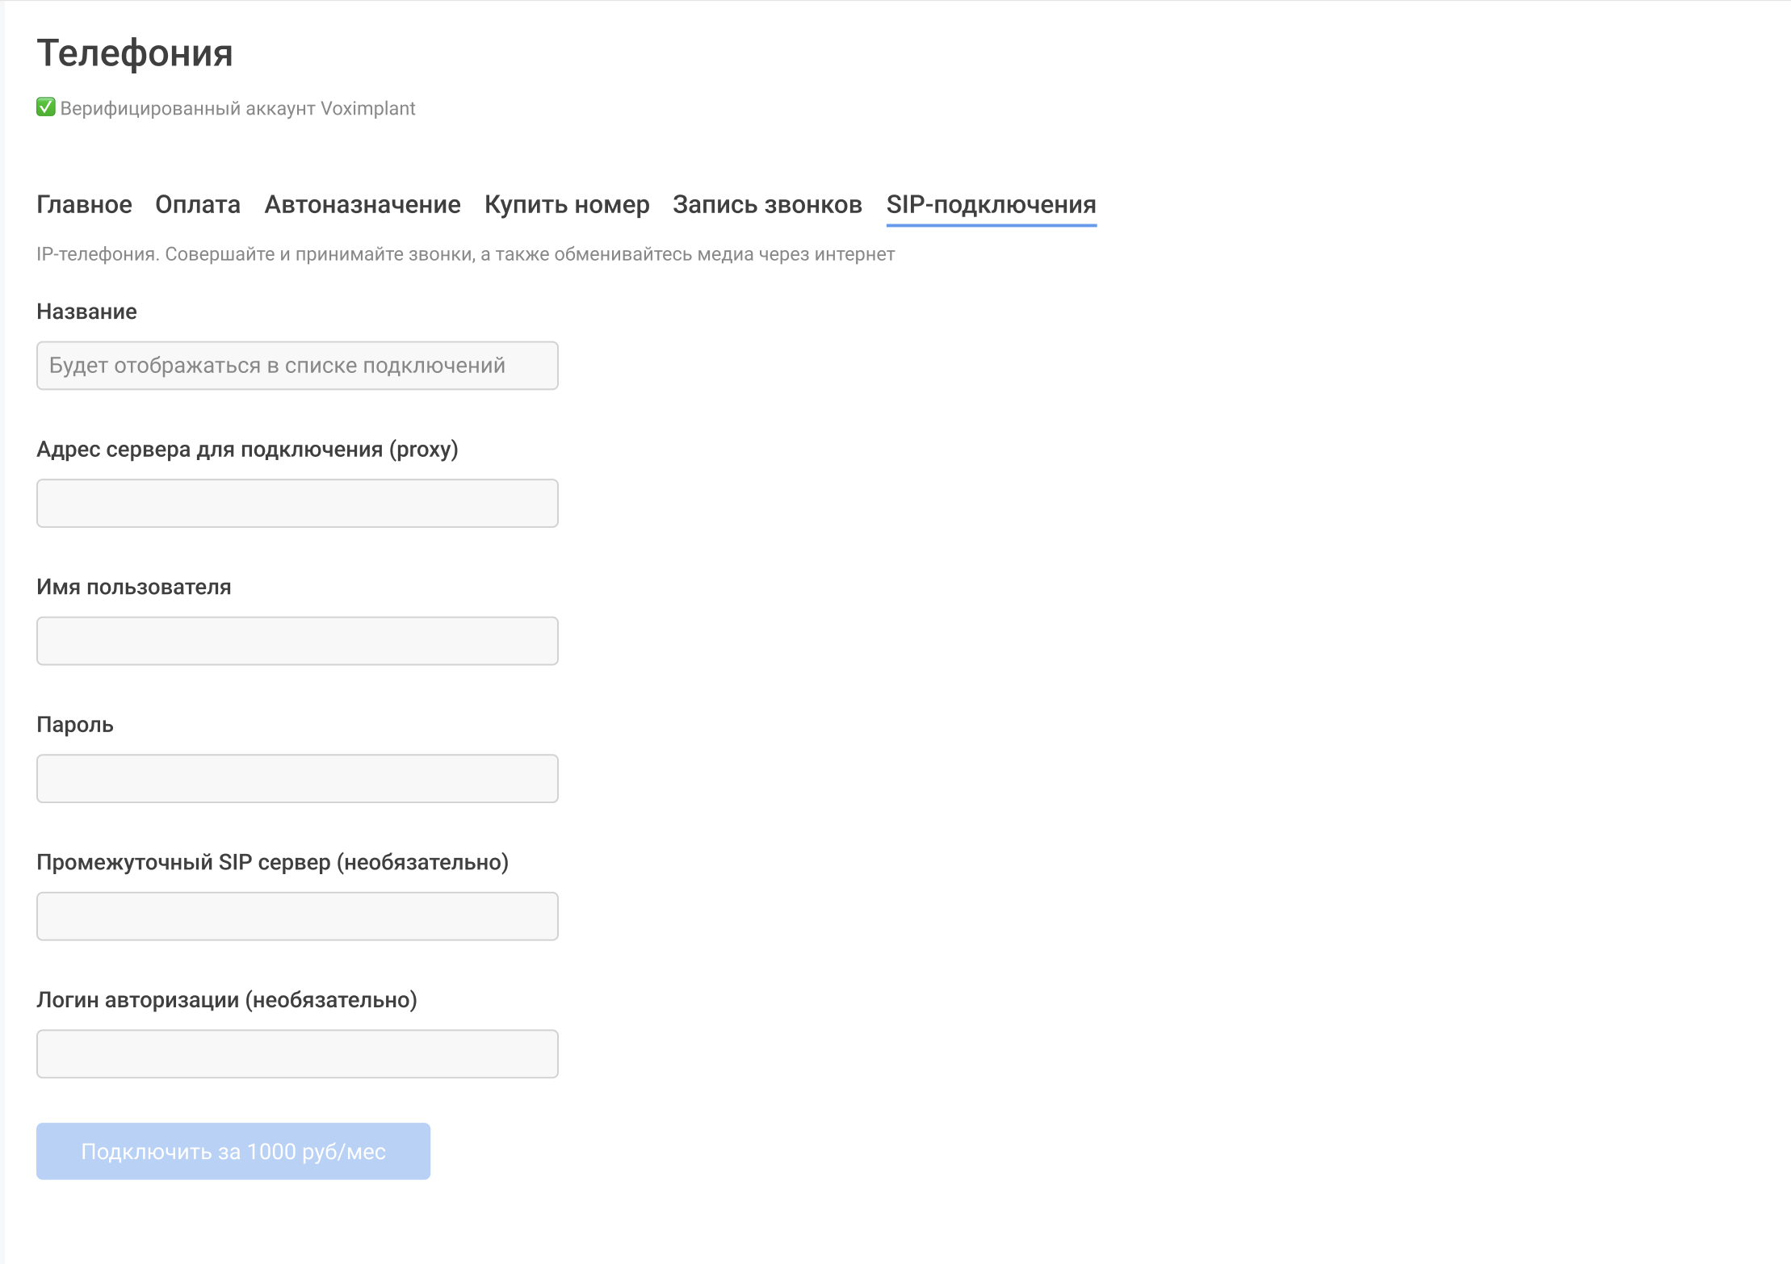Screen dimensions: 1791x1264
Task: Click the Имя пользователя label
Action: click(134, 587)
